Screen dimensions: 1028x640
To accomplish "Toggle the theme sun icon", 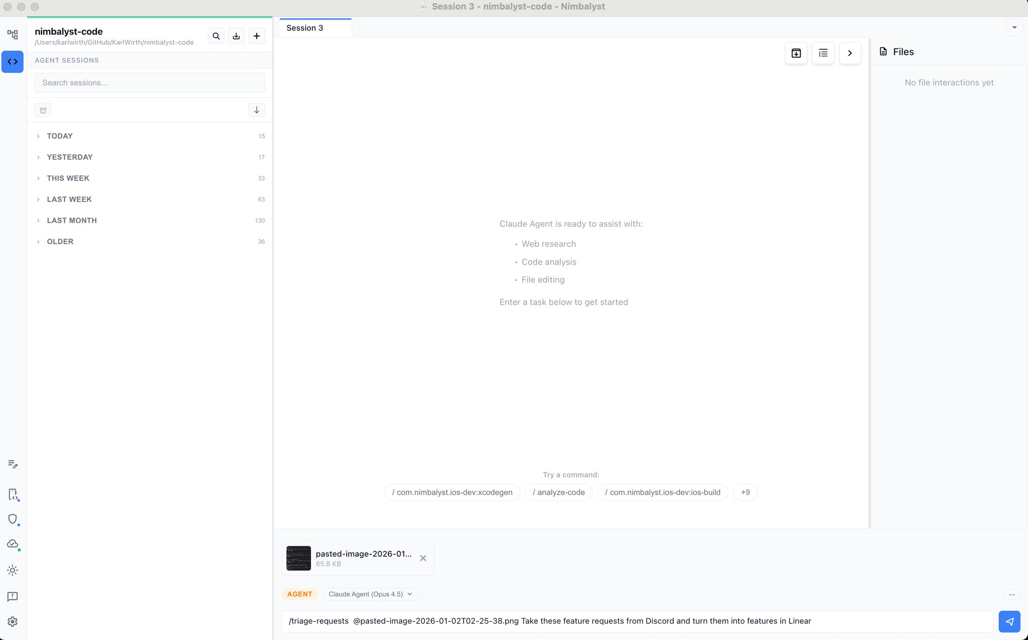I will point(12,570).
